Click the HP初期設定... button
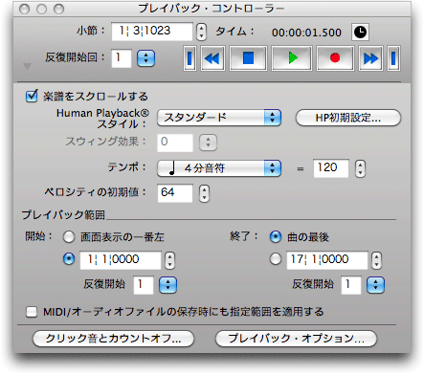The width and height of the screenshot is (424, 375). [348, 118]
